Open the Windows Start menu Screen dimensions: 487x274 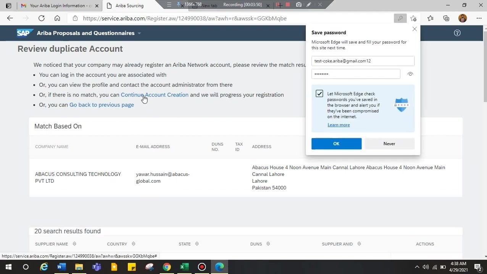[x=8, y=267]
